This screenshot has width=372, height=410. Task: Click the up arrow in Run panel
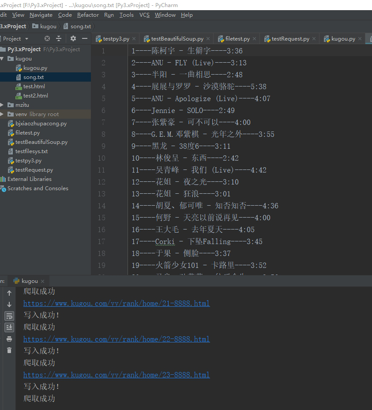[9, 293]
